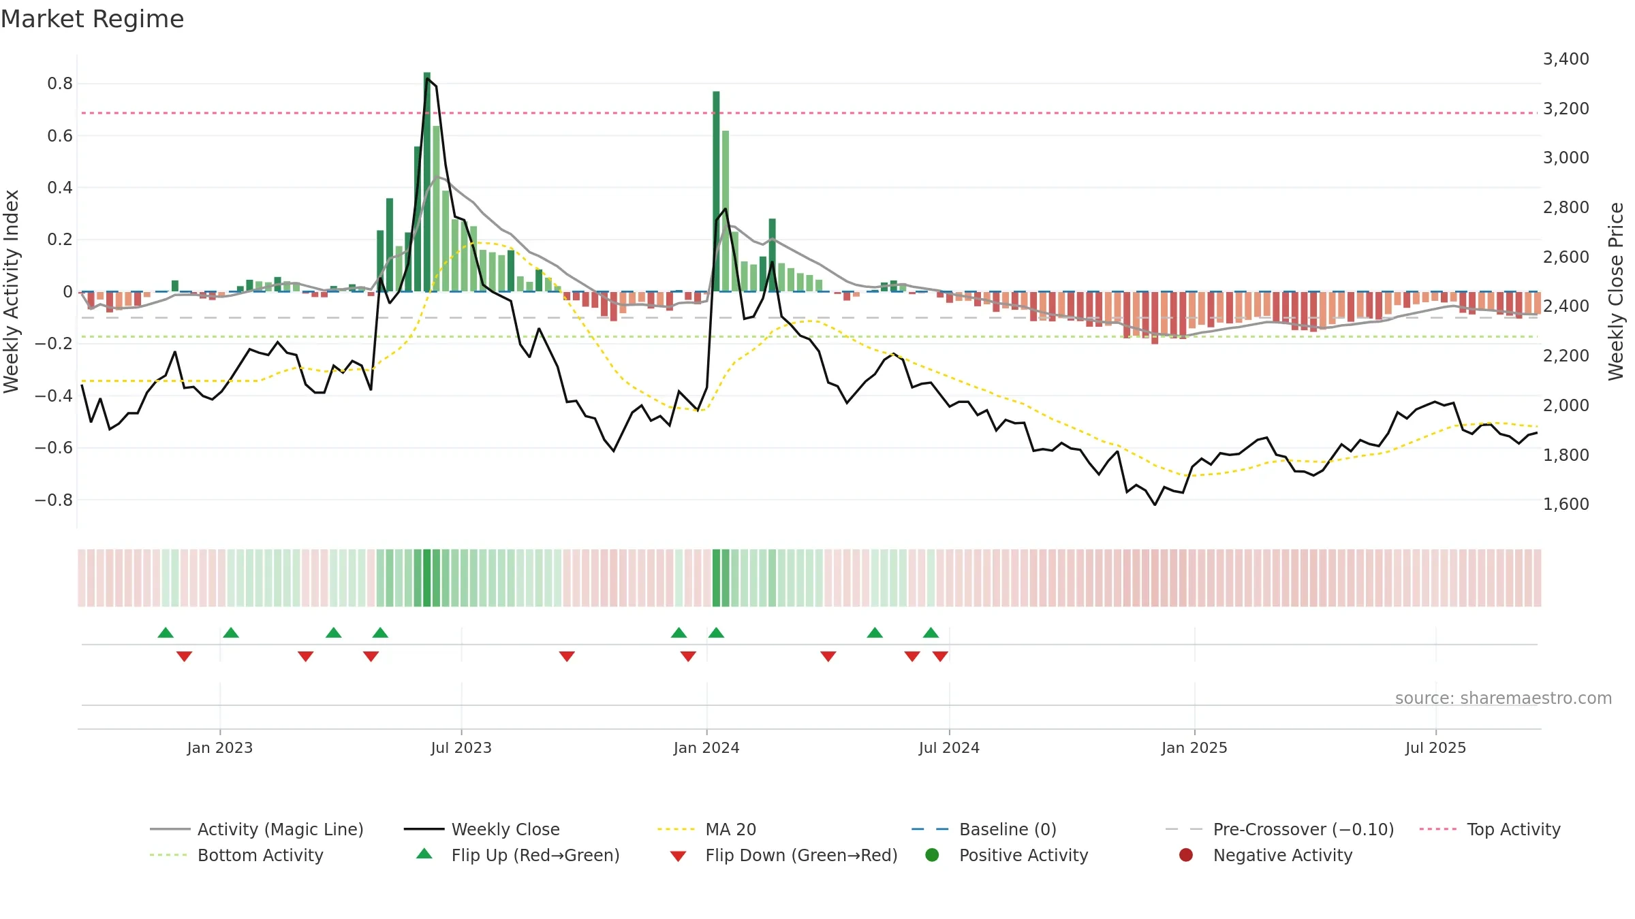Click the green Flip Up triangle in the legend

(x=424, y=854)
